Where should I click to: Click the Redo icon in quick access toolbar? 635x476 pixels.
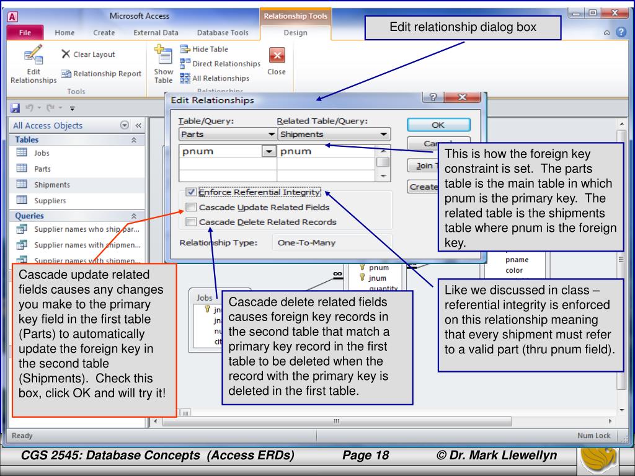[x=50, y=108]
